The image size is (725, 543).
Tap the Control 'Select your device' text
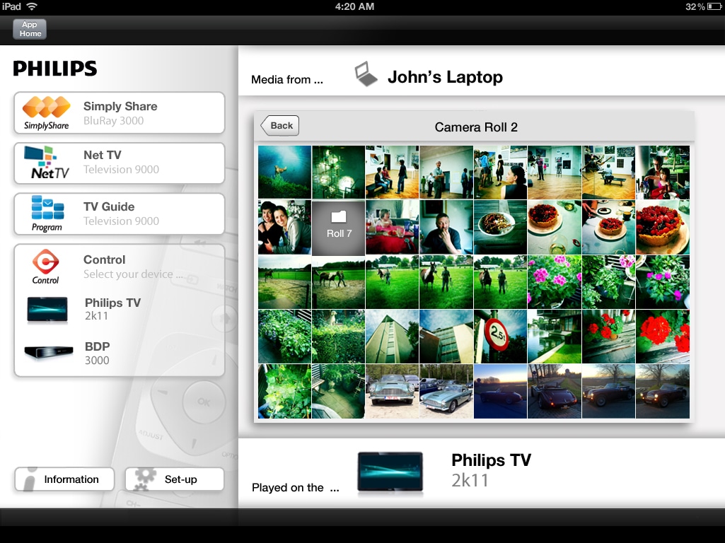(x=133, y=274)
